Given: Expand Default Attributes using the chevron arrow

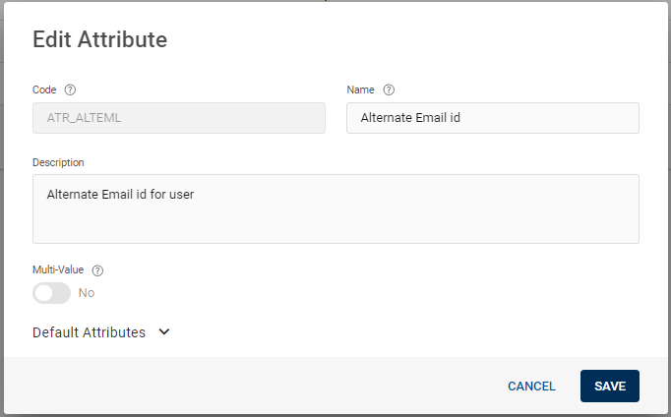Looking at the screenshot, I should (164, 332).
